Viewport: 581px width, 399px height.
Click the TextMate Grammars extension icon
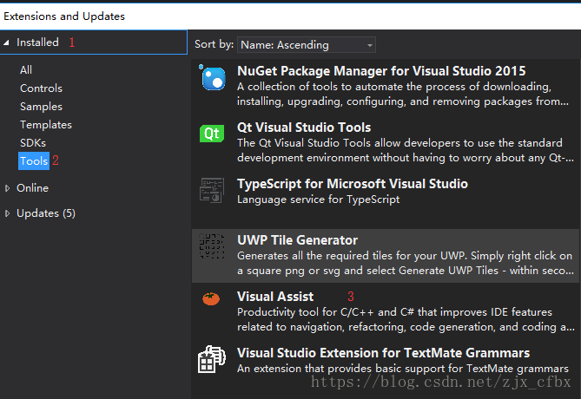pos(212,359)
